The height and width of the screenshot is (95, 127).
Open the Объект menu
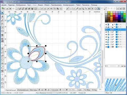pyautogui.click(x=47, y=5)
